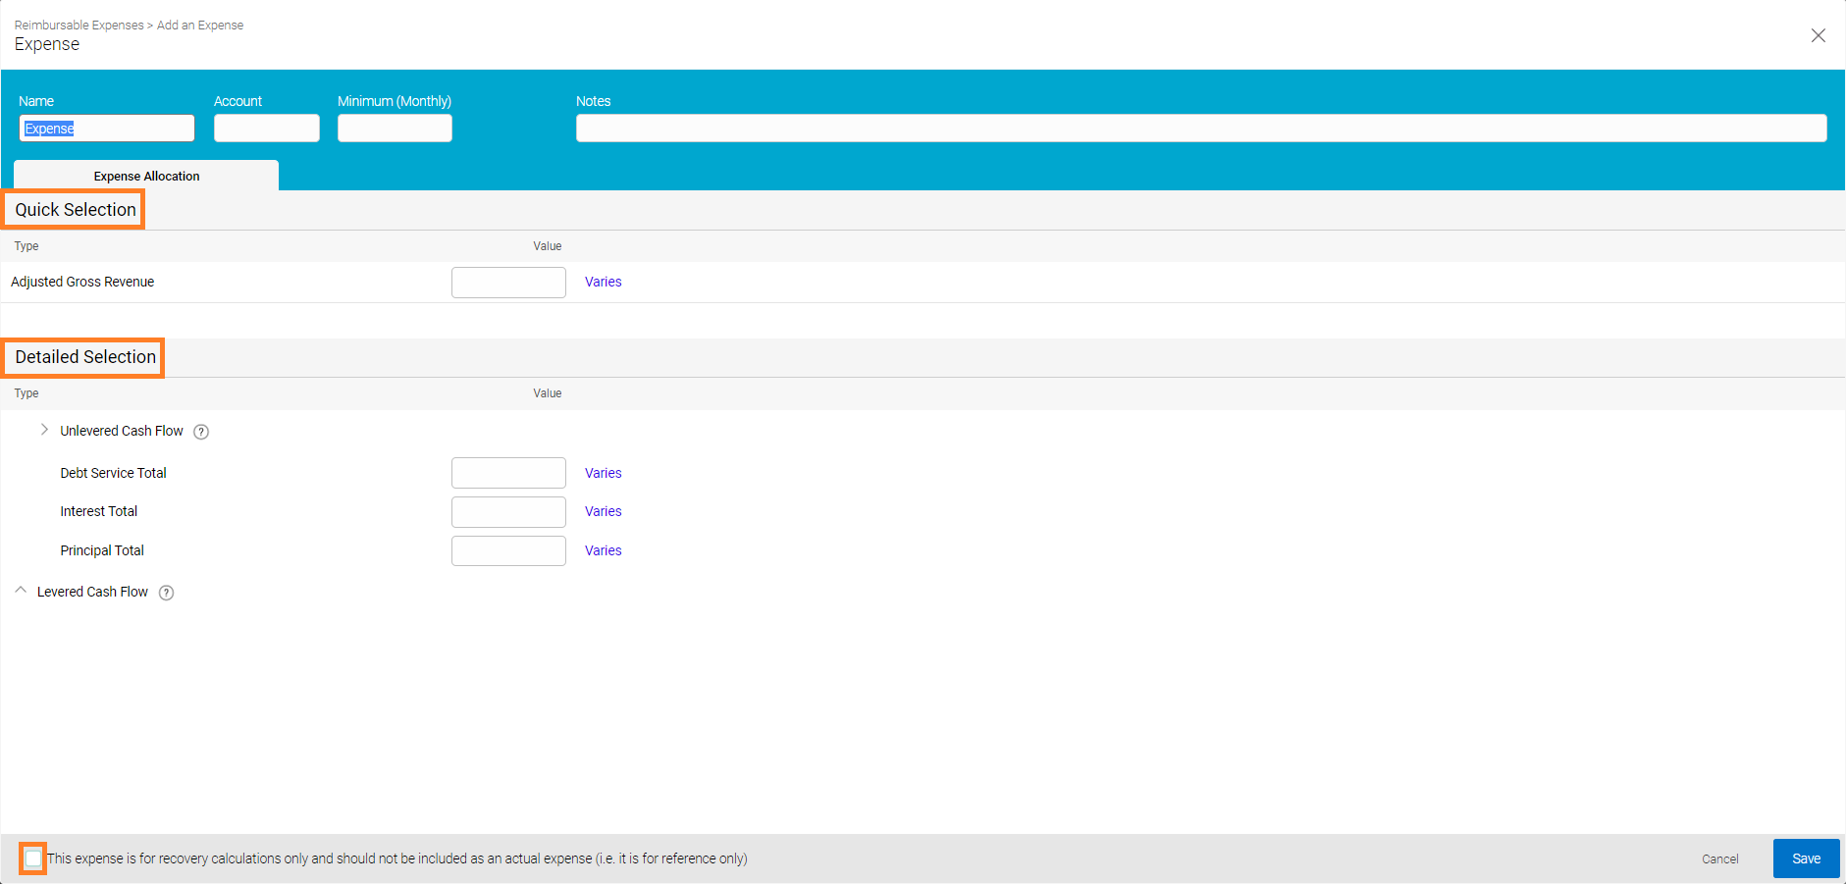Open Varies options for Interest Total
This screenshot has height=884, width=1846.
coord(603,511)
